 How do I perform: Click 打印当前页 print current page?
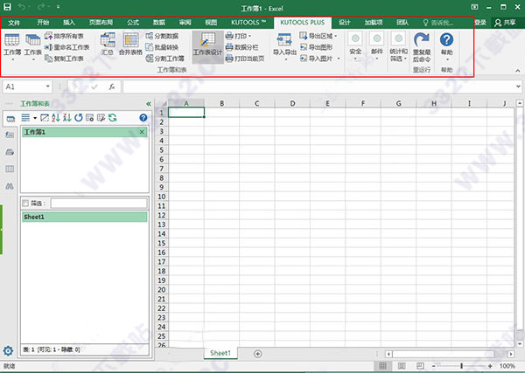245,59
